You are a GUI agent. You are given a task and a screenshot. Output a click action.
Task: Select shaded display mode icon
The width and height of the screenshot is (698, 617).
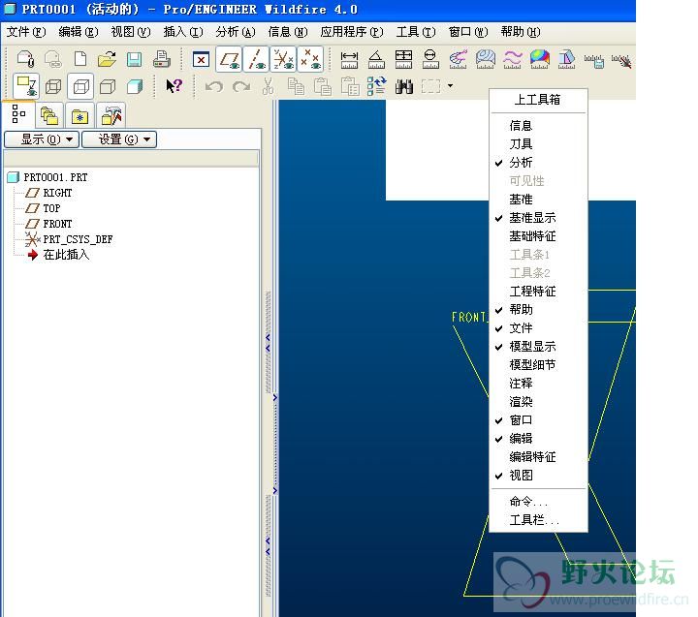point(135,86)
